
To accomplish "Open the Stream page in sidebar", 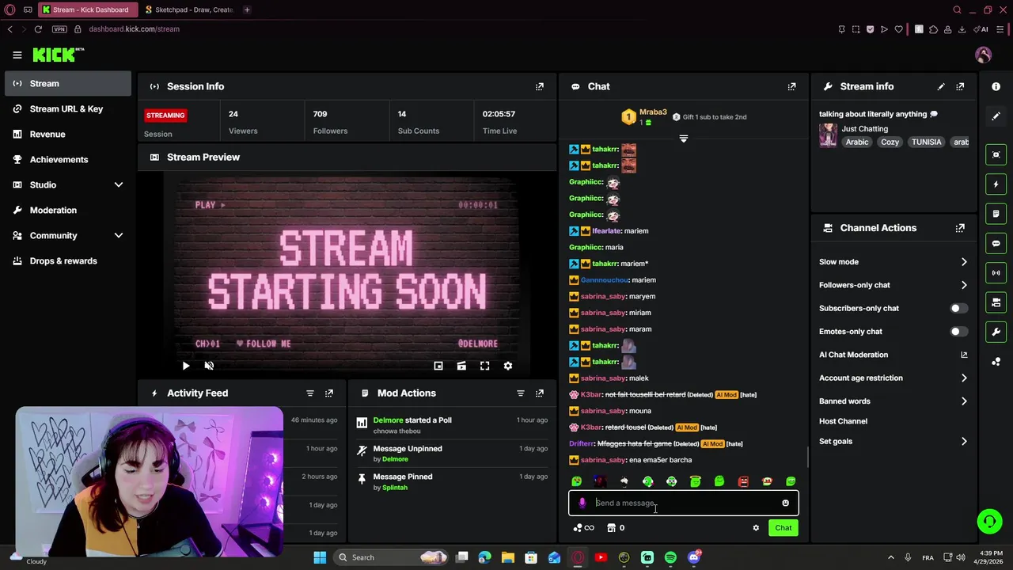I will (x=67, y=83).
